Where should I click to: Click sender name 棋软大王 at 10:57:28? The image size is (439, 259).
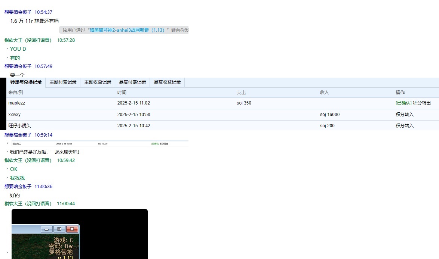tap(28, 40)
